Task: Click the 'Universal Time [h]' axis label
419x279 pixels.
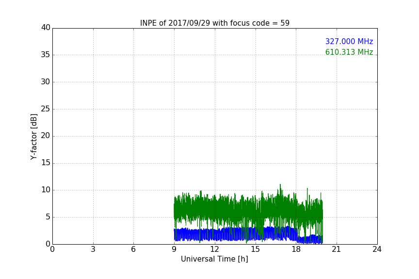Action: pos(214,259)
